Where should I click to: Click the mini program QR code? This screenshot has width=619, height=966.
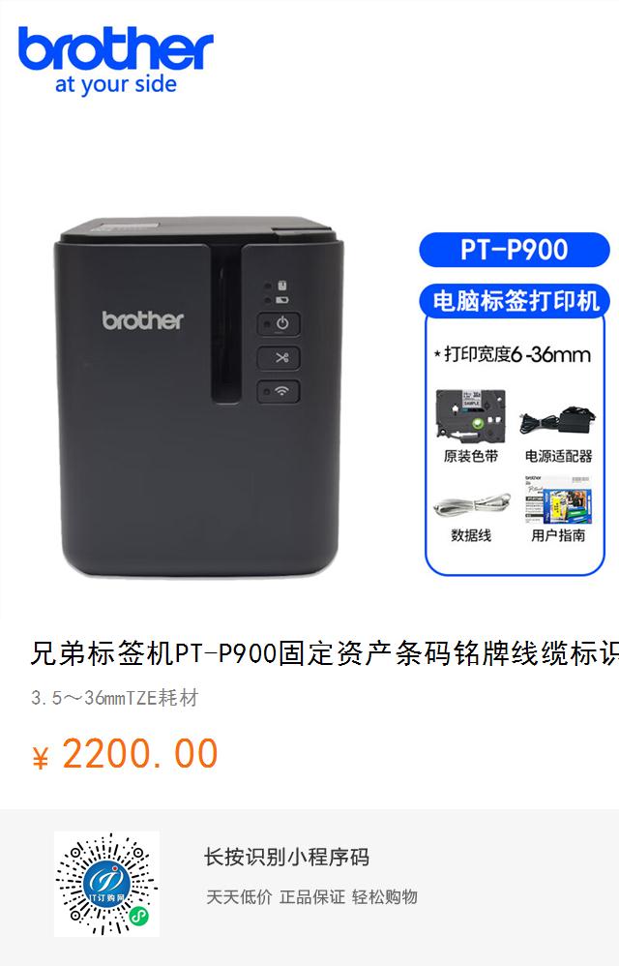106,884
